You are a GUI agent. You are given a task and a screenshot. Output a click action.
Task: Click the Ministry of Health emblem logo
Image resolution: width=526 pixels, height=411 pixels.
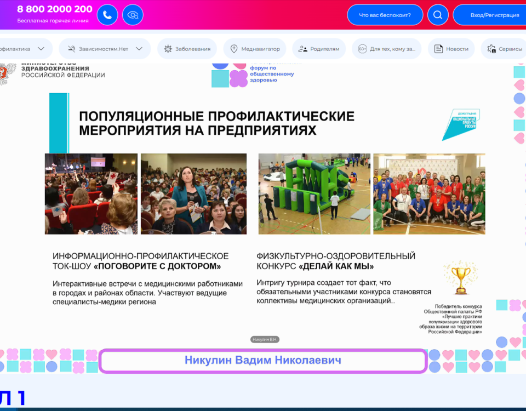(x=7, y=73)
